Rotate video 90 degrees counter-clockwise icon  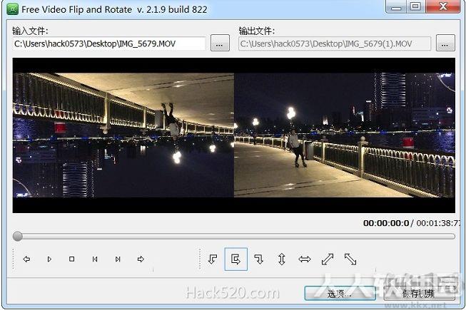click(x=213, y=259)
